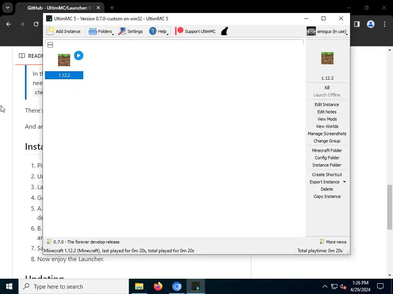
Task: Open View Mods
Action: (x=327, y=119)
